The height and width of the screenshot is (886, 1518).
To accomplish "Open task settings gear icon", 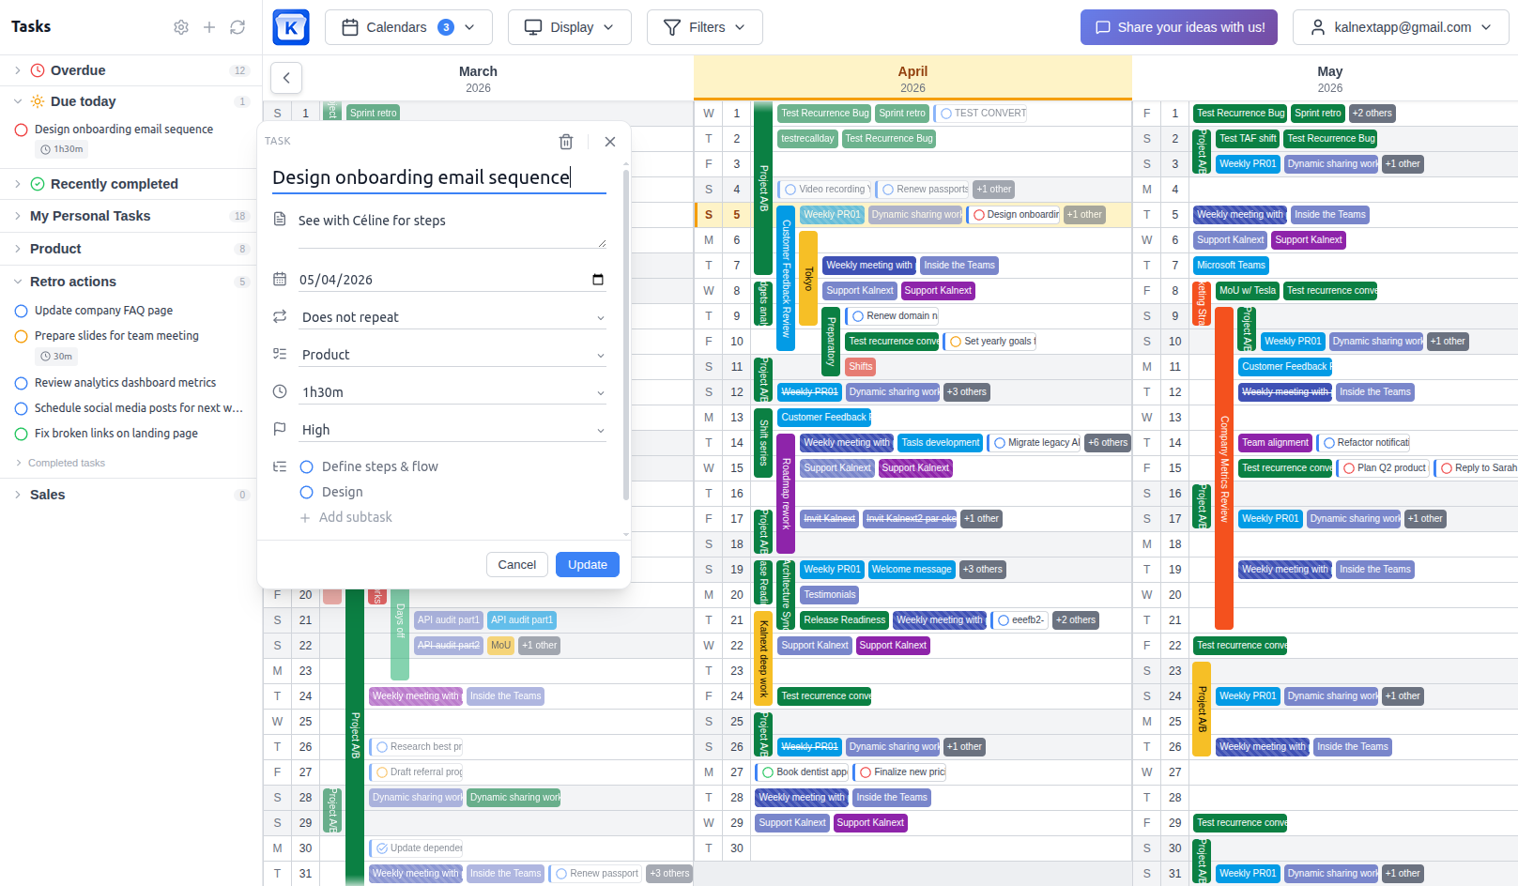I will [181, 27].
